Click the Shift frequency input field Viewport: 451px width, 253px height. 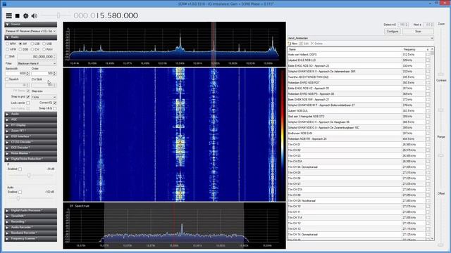click(37, 56)
